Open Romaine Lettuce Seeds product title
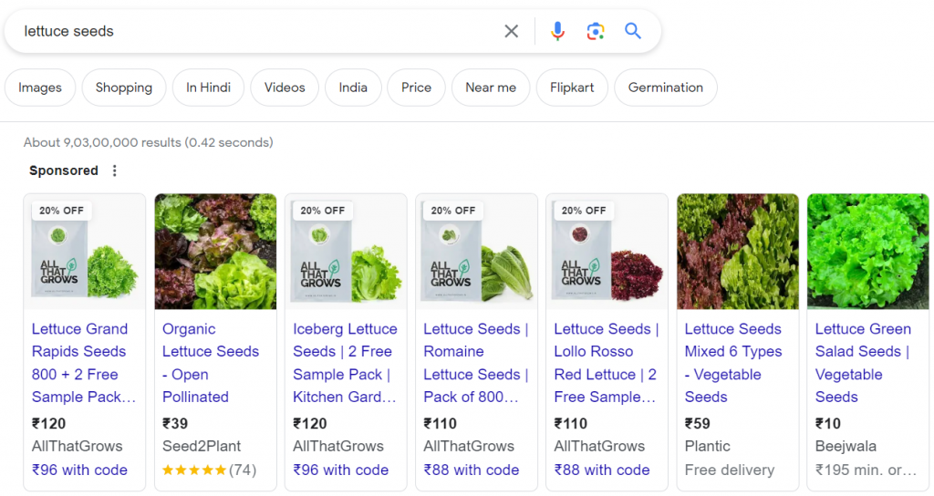This screenshot has width=934, height=496. click(x=475, y=363)
